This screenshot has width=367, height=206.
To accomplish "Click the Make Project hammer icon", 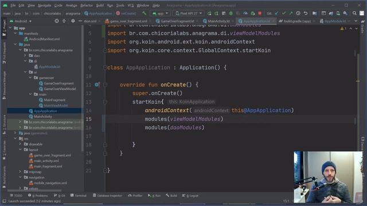I will click(x=144, y=13).
